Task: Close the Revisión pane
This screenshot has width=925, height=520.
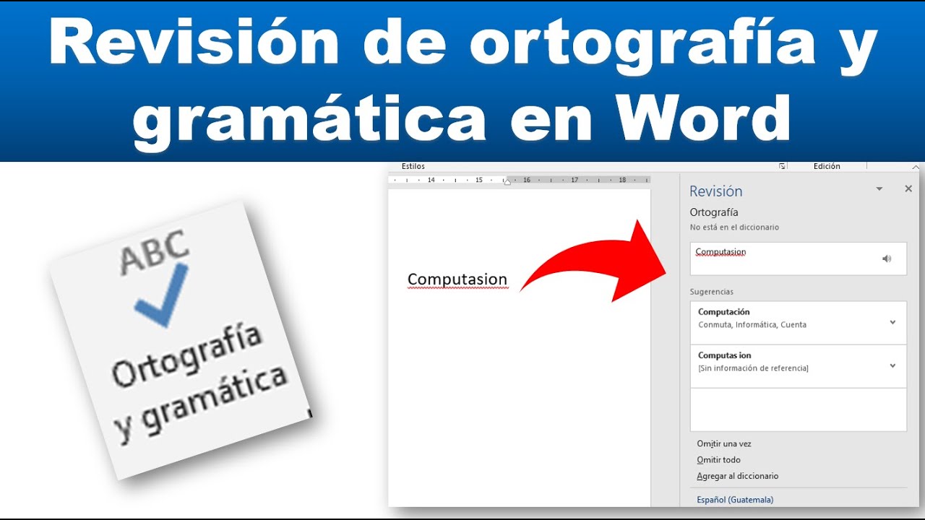Action: click(x=908, y=188)
